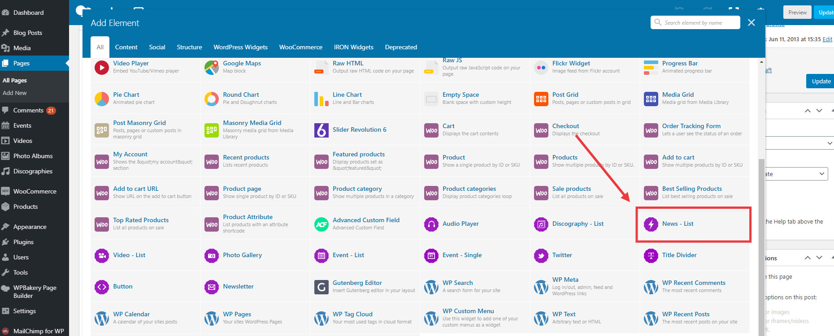
Task: Switch to the All tab
Action: coord(100,47)
